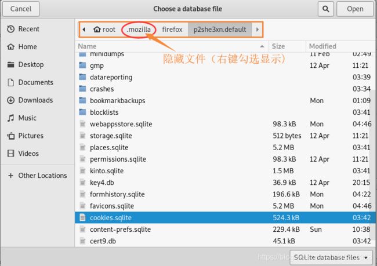
Task: Go to the .mozilla path segment
Action: [139, 30]
